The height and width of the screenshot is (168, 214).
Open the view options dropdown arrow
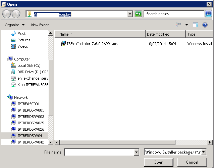186,25
